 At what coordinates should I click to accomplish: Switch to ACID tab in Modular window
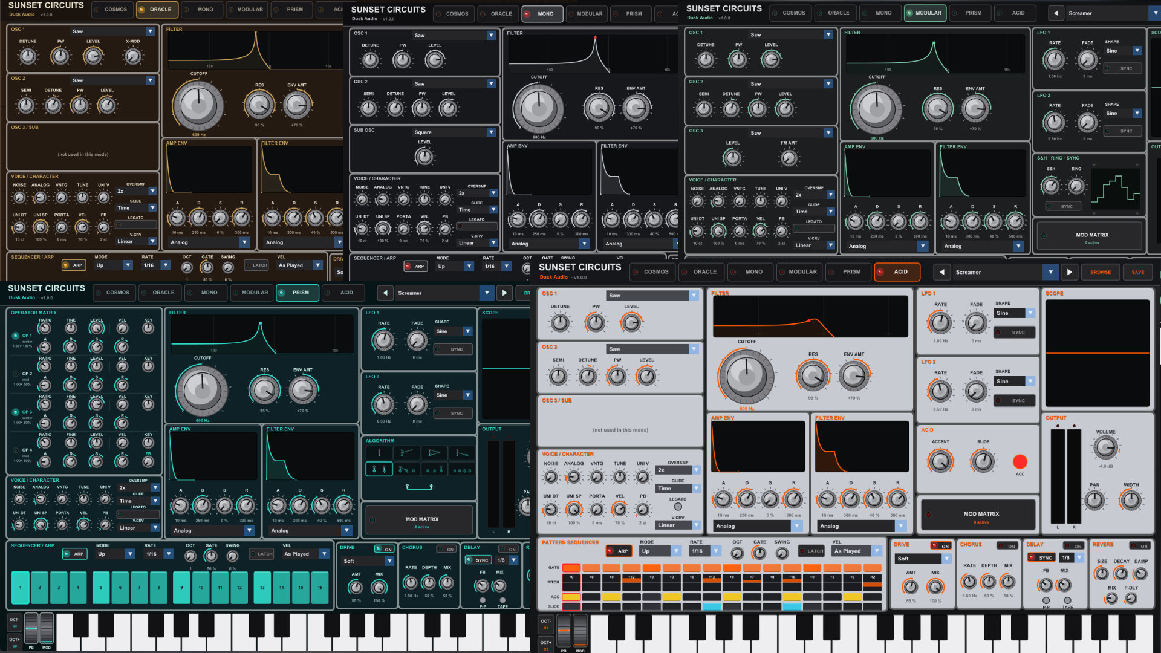click(x=1015, y=13)
